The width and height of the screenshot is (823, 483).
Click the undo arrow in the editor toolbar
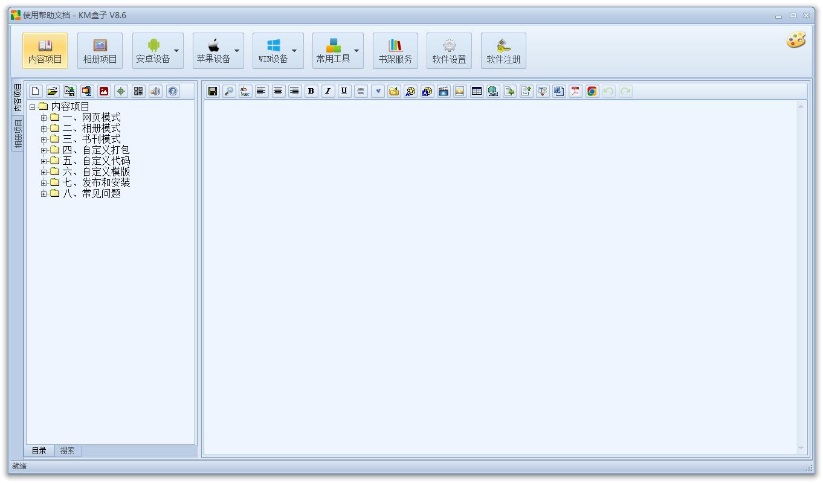tap(608, 91)
